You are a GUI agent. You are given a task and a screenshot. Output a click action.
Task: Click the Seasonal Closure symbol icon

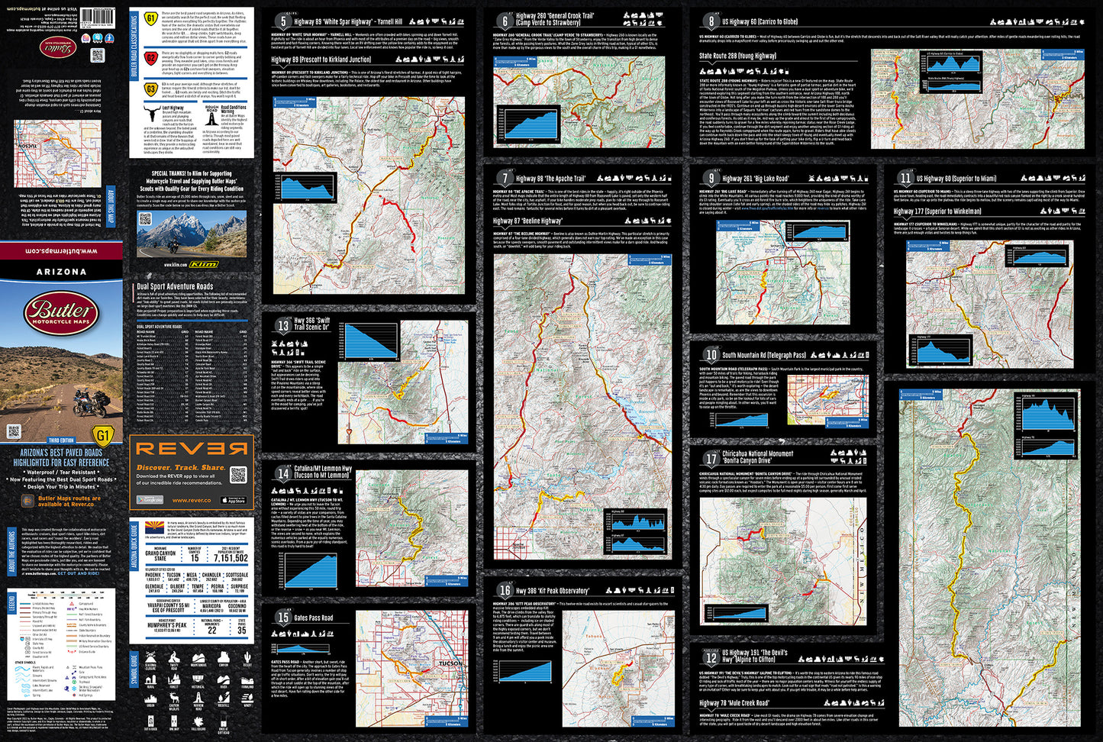(151, 658)
